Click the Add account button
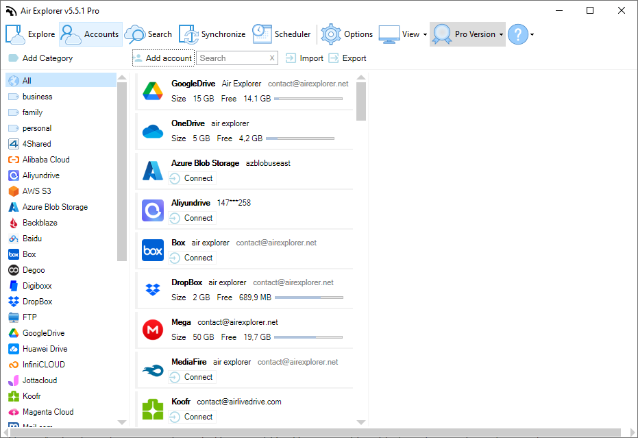Viewport: 638px width, 438px height. point(164,58)
